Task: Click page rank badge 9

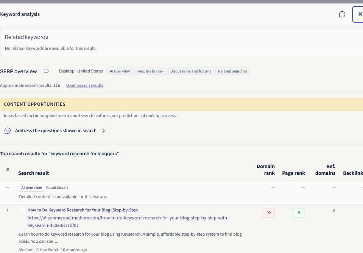Action: coord(299,213)
